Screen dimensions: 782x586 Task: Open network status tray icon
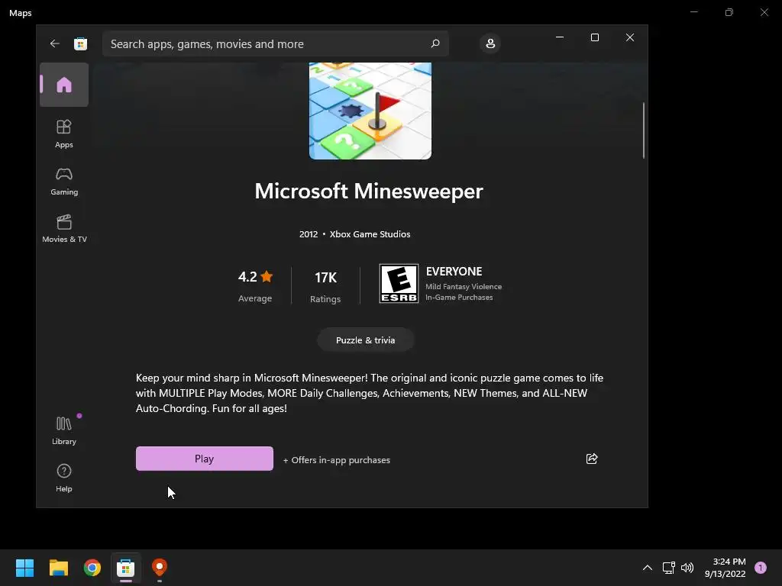coord(669,568)
